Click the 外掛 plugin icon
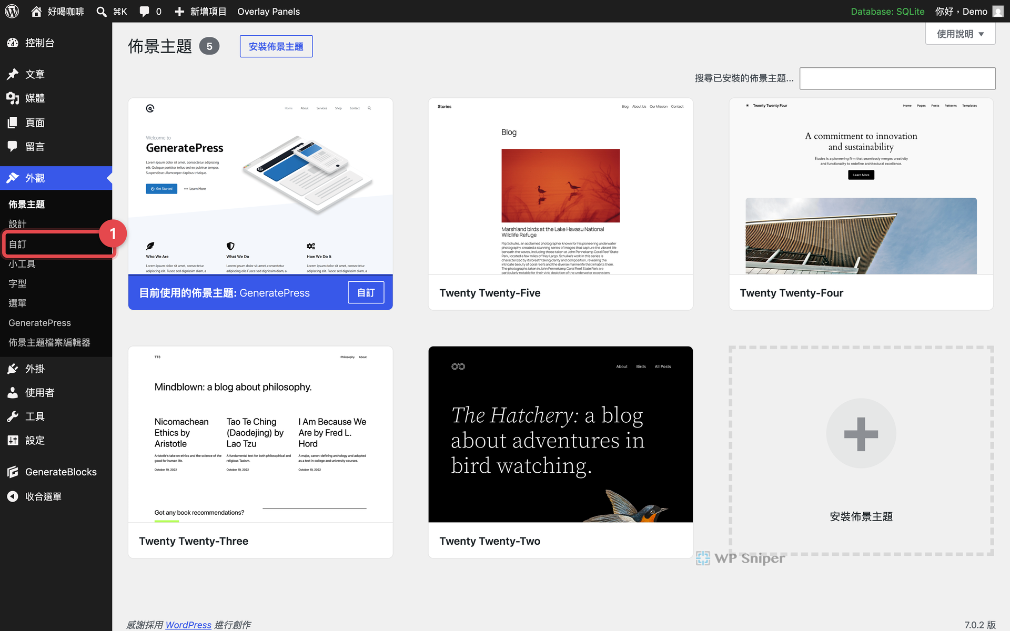This screenshot has height=631, width=1010. point(13,369)
